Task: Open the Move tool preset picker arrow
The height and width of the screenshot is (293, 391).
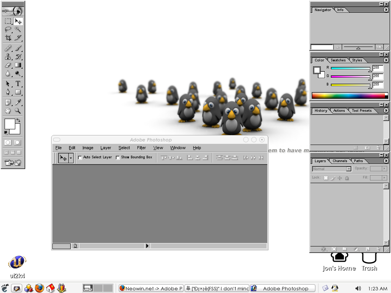Action: (71, 158)
